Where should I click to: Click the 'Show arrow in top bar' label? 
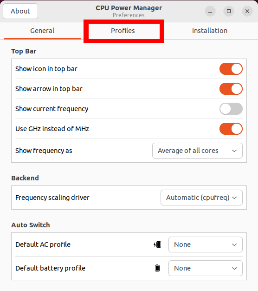(x=49, y=89)
